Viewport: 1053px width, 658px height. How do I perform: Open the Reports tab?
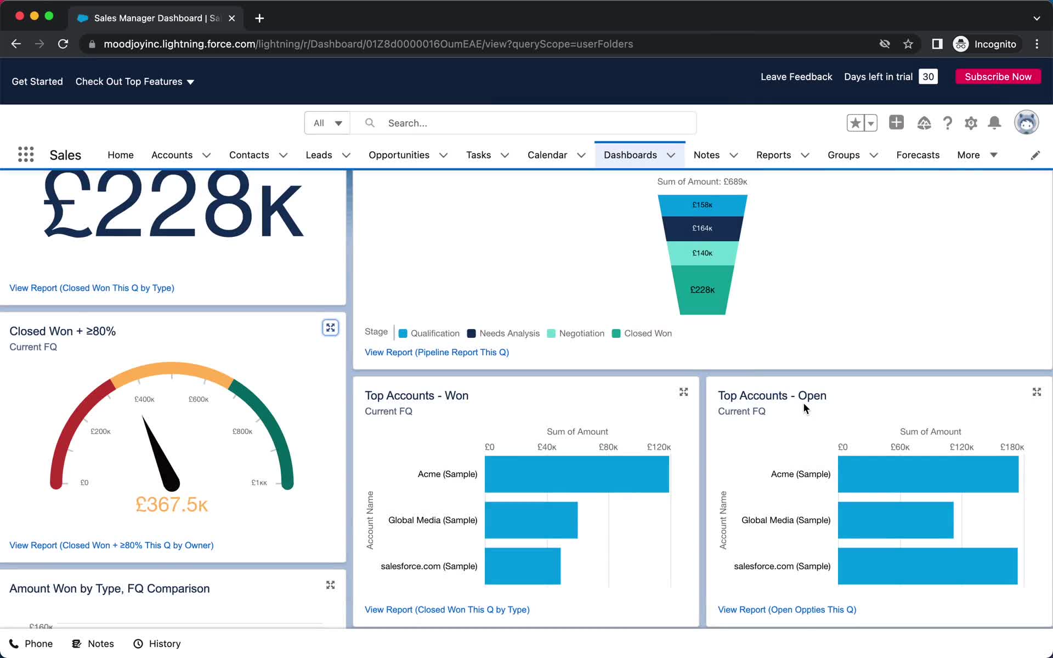pyautogui.click(x=773, y=155)
